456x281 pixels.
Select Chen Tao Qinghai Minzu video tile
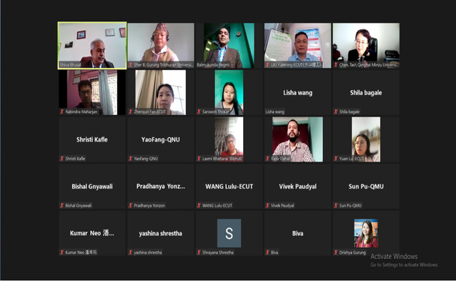366,45
